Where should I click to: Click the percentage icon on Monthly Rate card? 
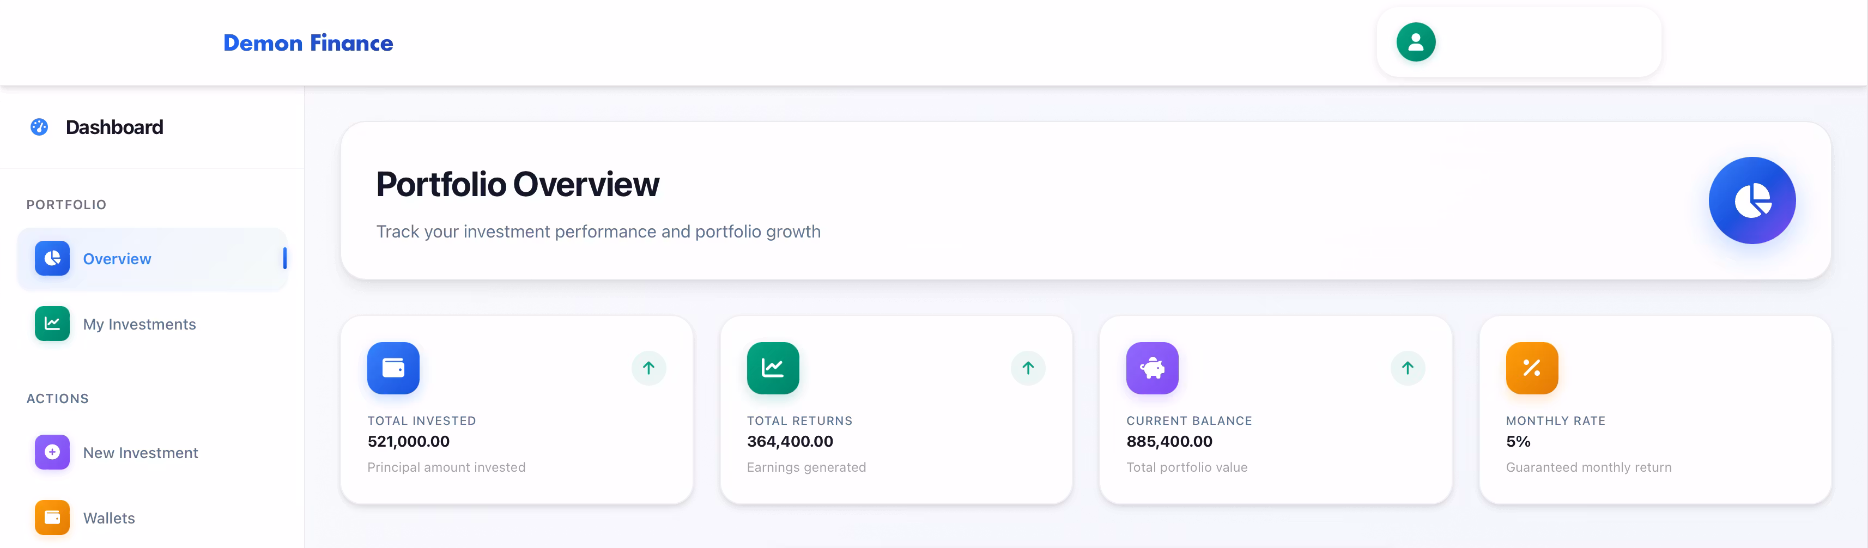click(x=1532, y=368)
